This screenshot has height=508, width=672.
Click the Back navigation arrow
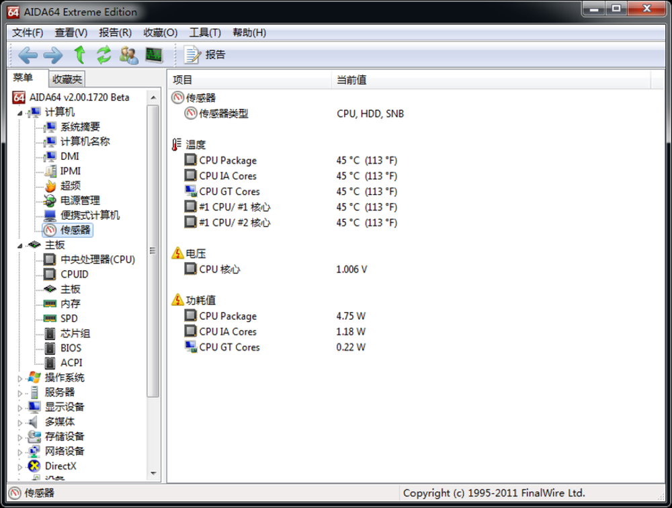click(28, 55)
